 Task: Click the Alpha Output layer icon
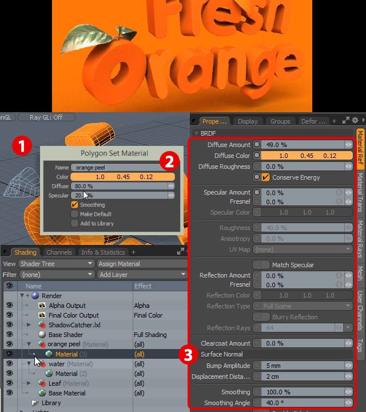tap(42, 306)
